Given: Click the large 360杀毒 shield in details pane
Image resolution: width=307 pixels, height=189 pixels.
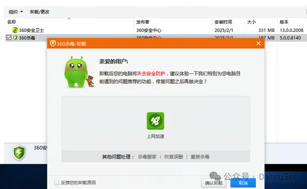Looking at the screenshot, I should [19, 153].
